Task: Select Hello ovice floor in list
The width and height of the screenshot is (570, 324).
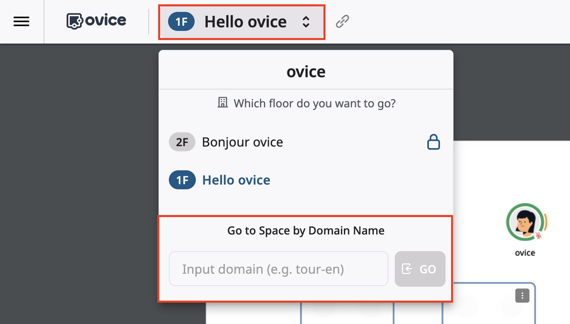Action: [236, 180]
